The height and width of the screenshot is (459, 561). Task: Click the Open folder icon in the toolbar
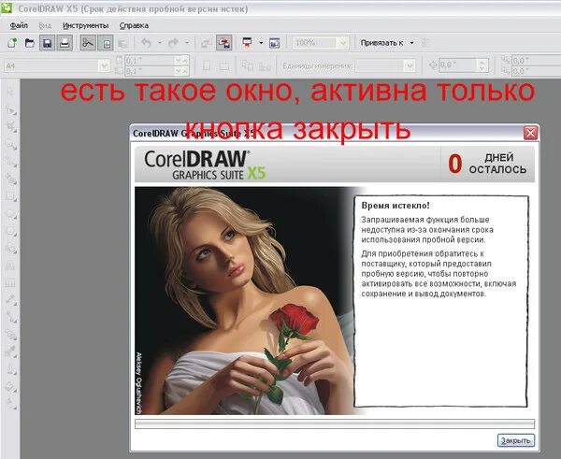(30, 43)
